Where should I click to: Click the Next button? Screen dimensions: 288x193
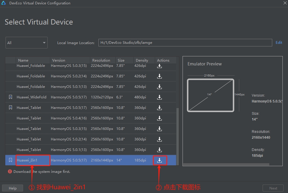click(273, 188)
